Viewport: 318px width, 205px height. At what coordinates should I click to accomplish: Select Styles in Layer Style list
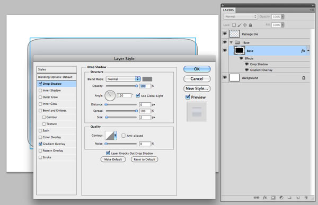tap(57, 69)
